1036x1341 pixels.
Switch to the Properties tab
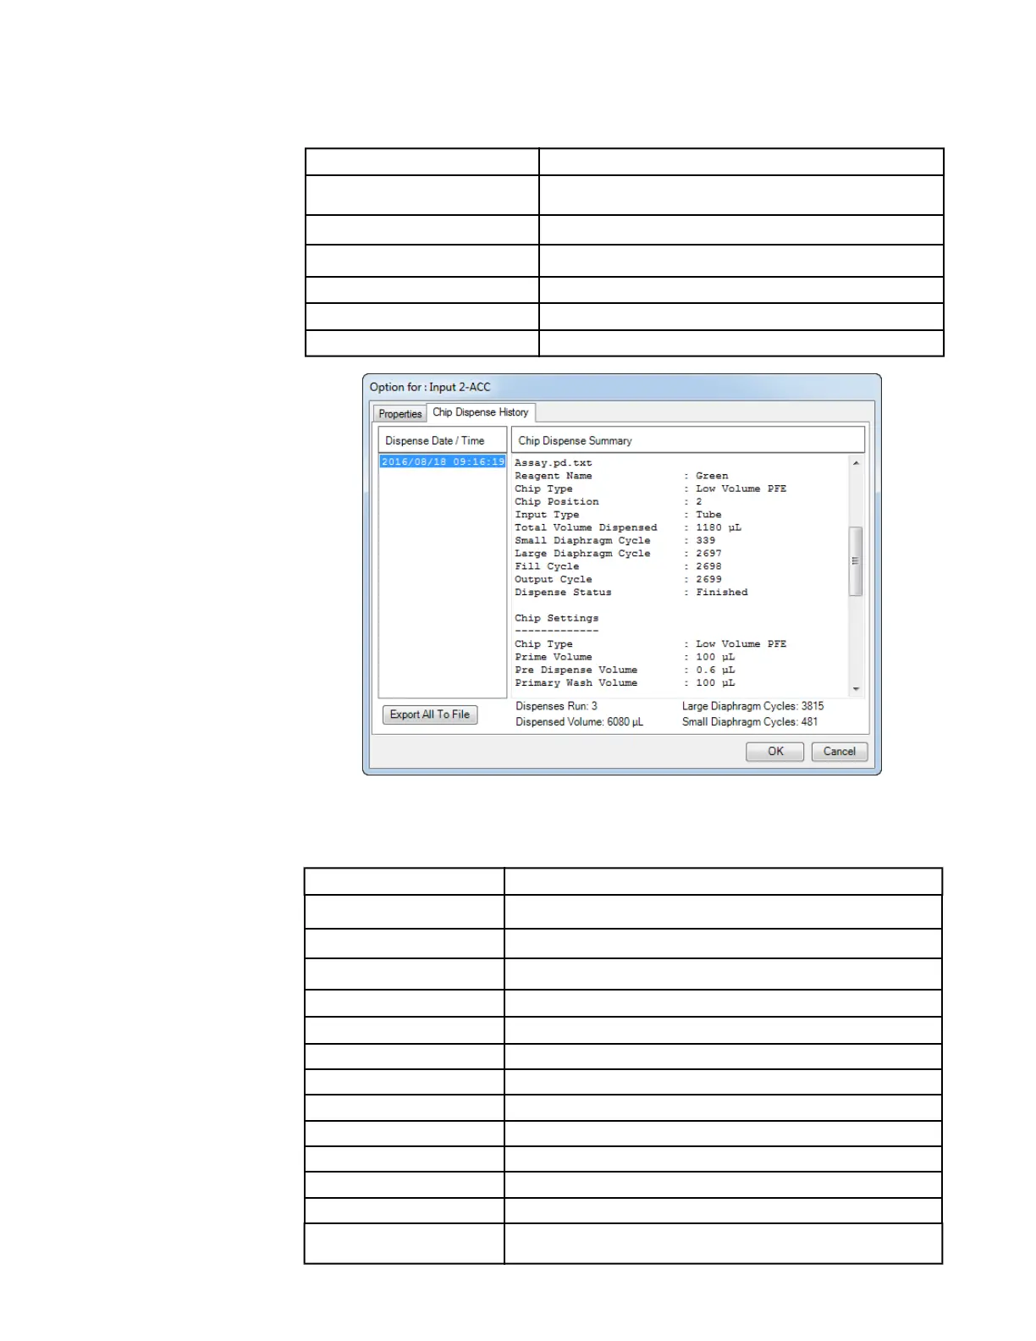pyautogui.click(x=400, y=414)
